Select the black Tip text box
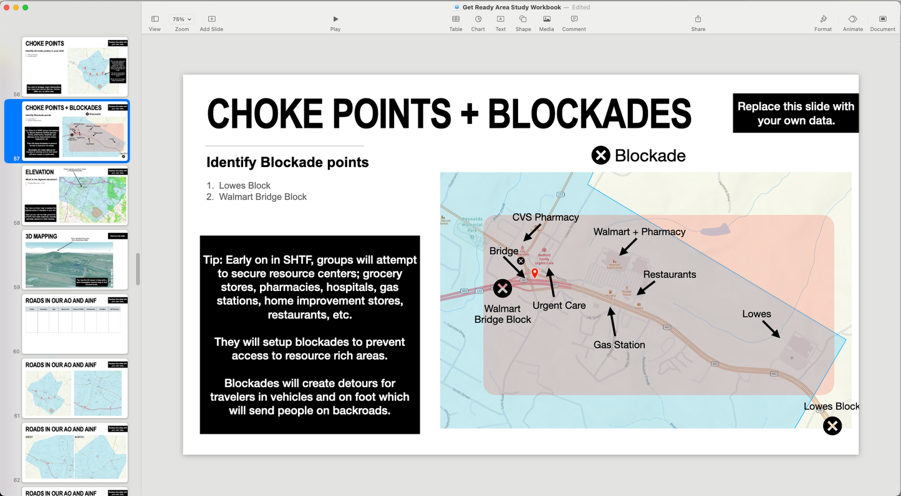The width and height of the screenshot is (901, 496). click(310, 335)
